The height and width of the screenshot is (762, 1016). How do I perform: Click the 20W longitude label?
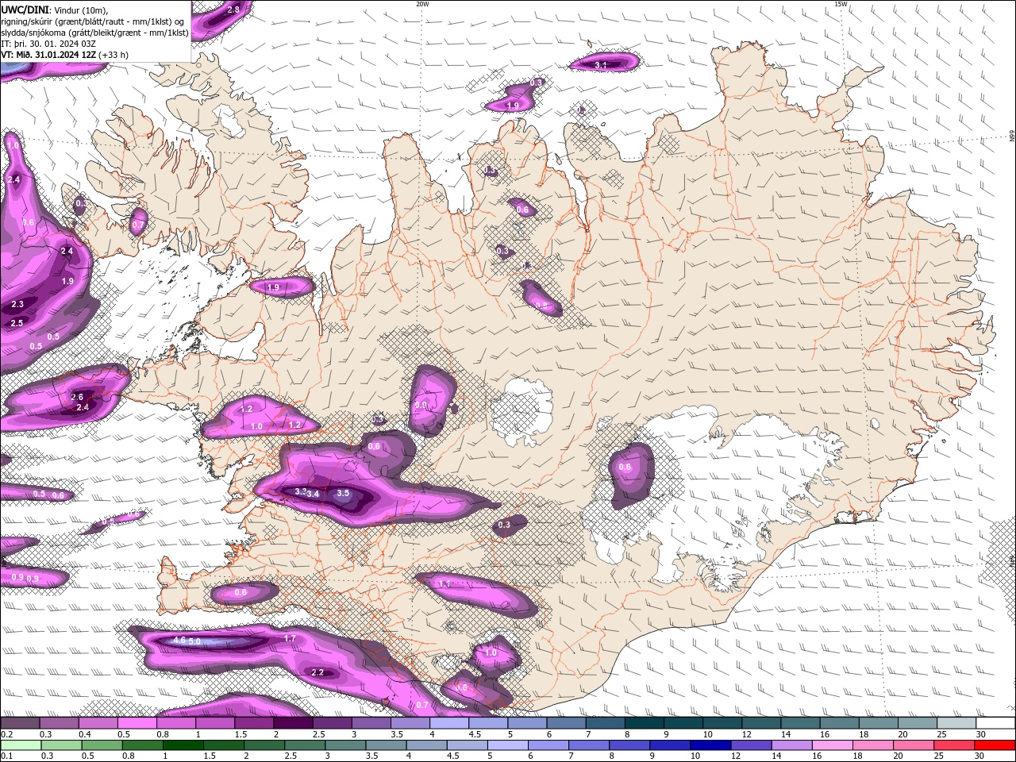coord(422,4)
